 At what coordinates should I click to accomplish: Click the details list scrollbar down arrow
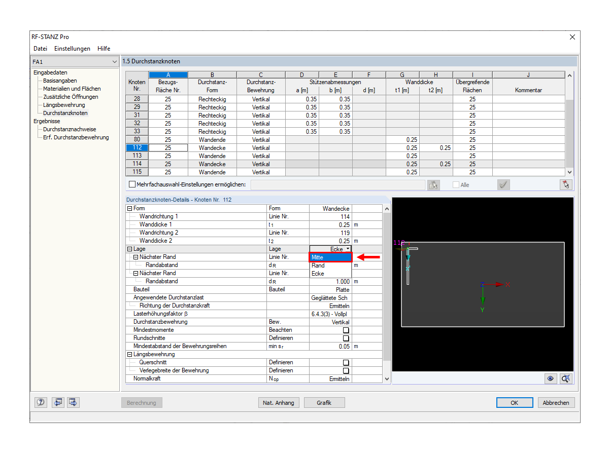click(x=387, y=378)
